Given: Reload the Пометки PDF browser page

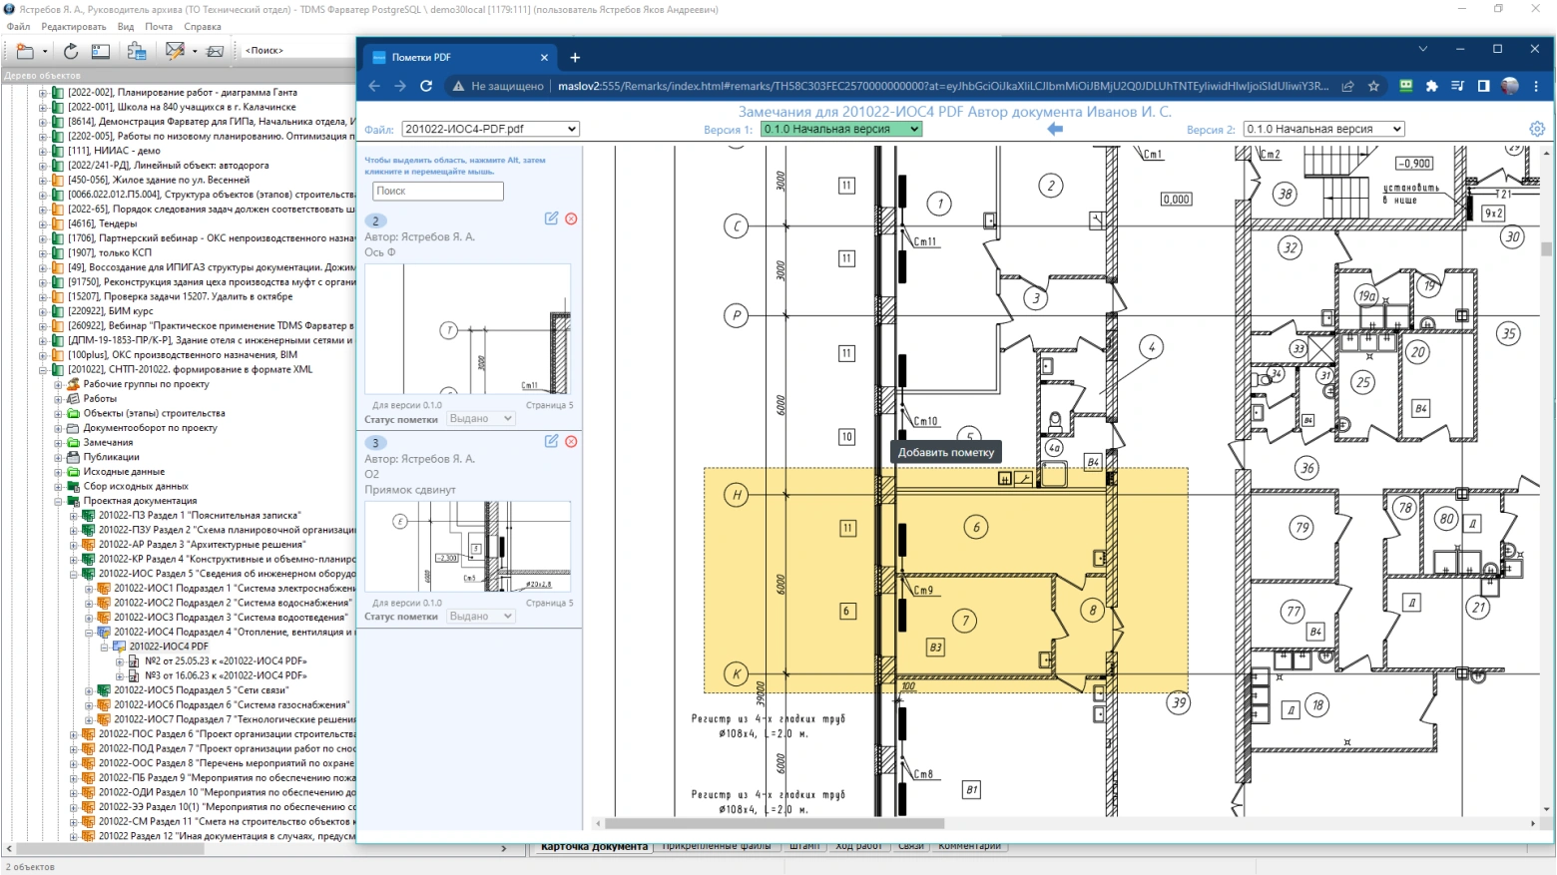Looking at the screenshot, I should (x=426, y=86).
